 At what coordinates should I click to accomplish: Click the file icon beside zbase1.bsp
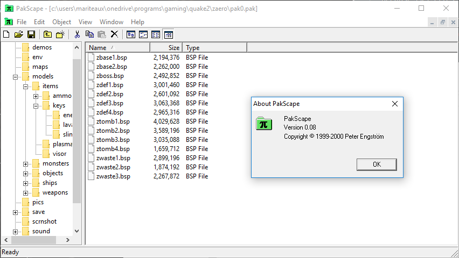click(91, 58)
